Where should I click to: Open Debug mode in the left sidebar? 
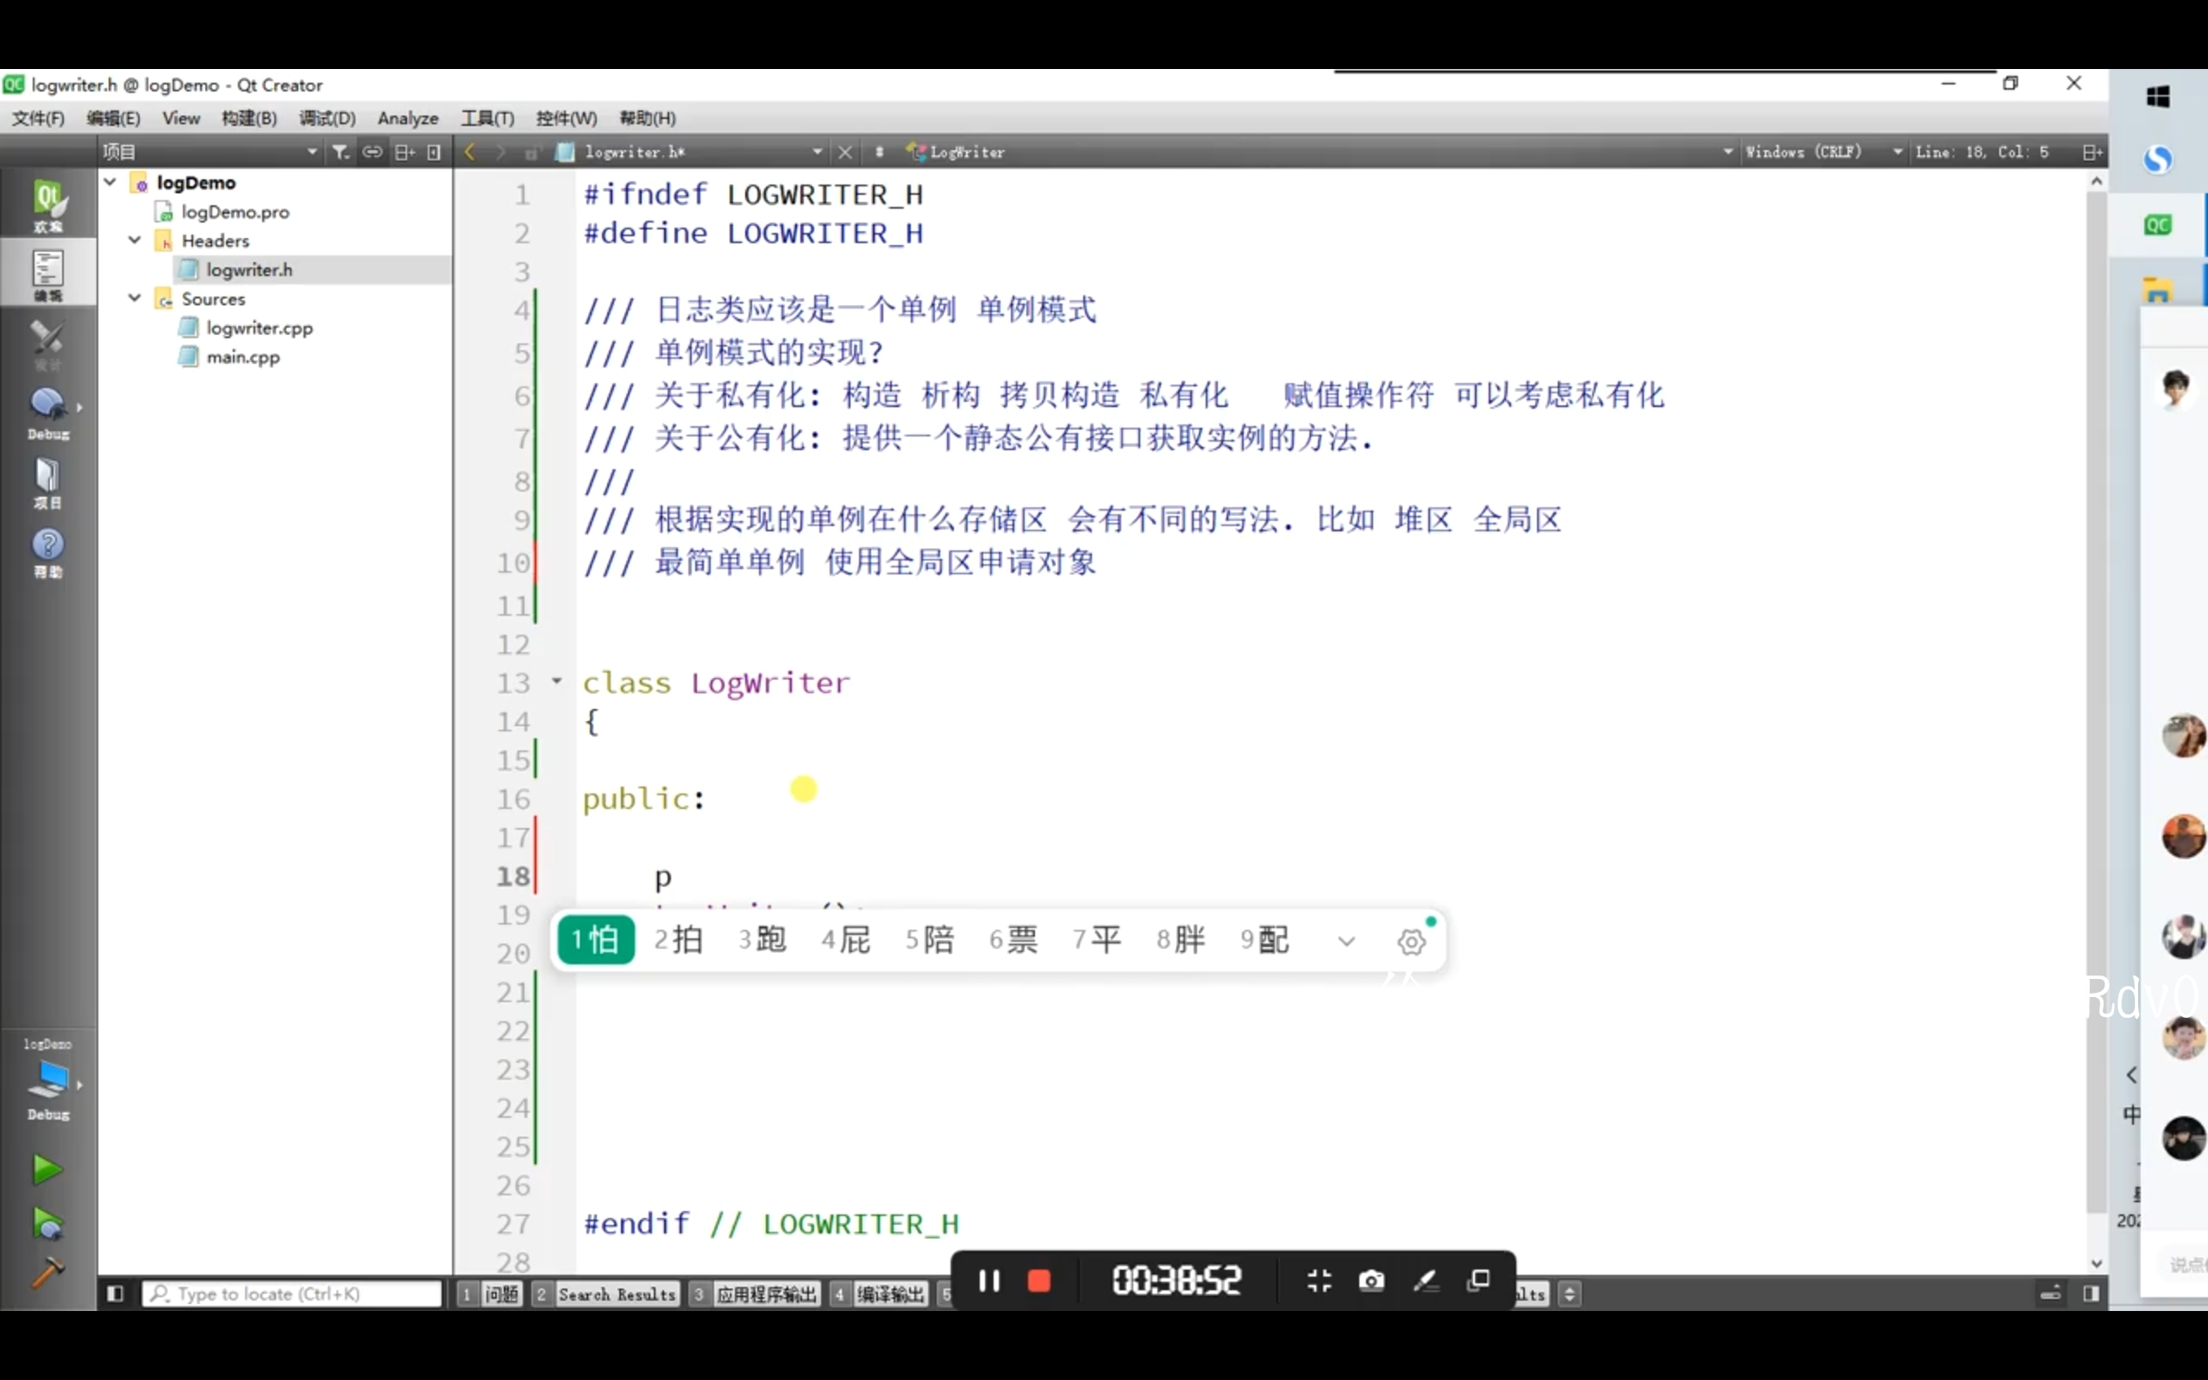coord(47,411)
